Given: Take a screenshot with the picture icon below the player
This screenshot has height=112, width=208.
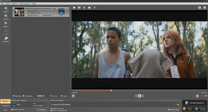Looking at the screenshot, I should click(73, 96).
